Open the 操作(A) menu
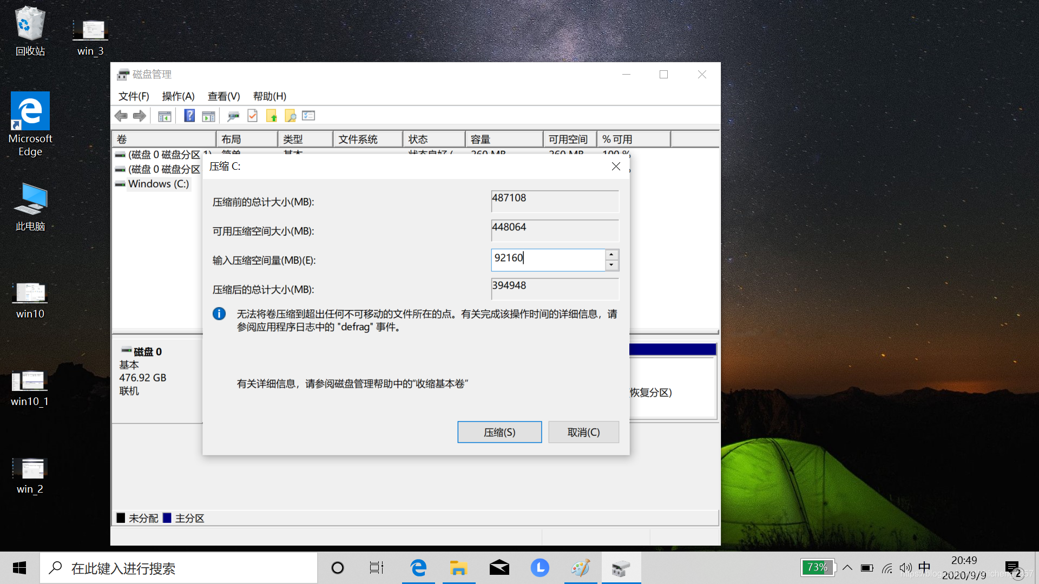This screenshot has height=584, width=1039. (x=178, y=96)
